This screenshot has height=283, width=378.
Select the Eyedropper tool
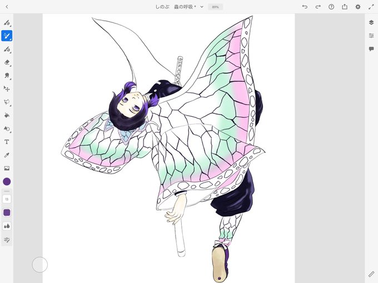pos(7,155)
